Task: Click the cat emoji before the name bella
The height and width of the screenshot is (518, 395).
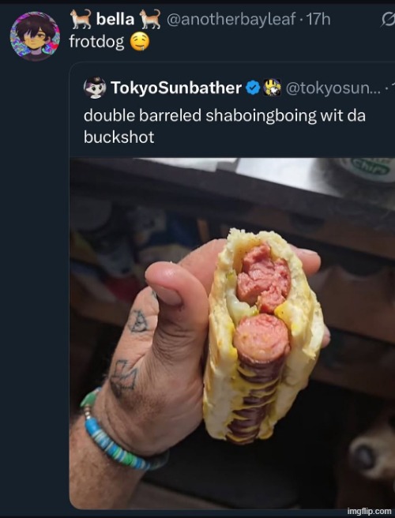Action: (x=81, y=19)
